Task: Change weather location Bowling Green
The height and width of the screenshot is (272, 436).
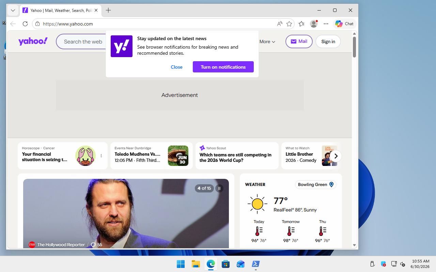Action: [x=316, y=185]
